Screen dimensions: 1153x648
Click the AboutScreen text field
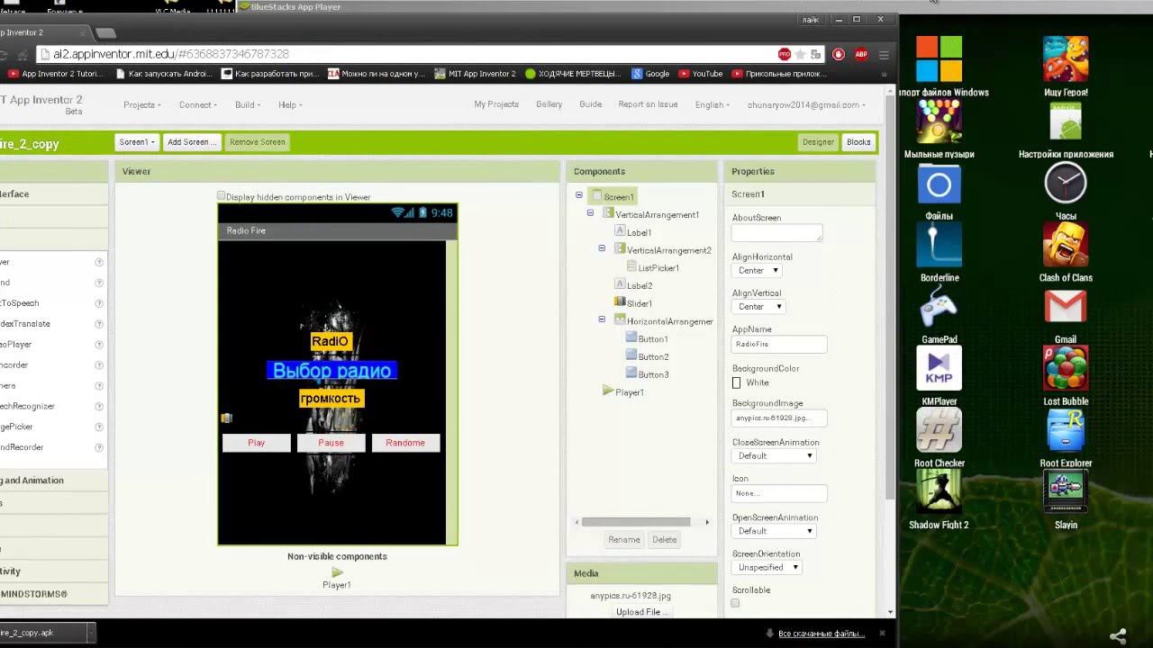[777, 233]
